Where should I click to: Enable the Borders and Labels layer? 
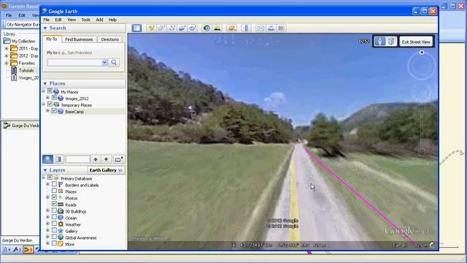54,184
